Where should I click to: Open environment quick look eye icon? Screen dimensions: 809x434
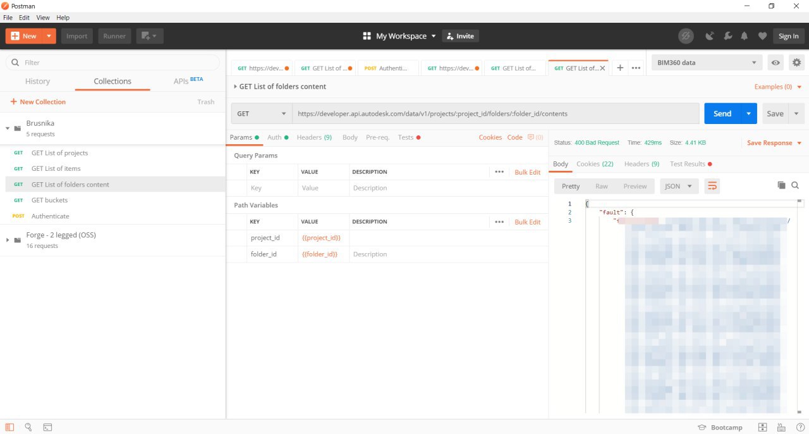click(x=775, y=63)
